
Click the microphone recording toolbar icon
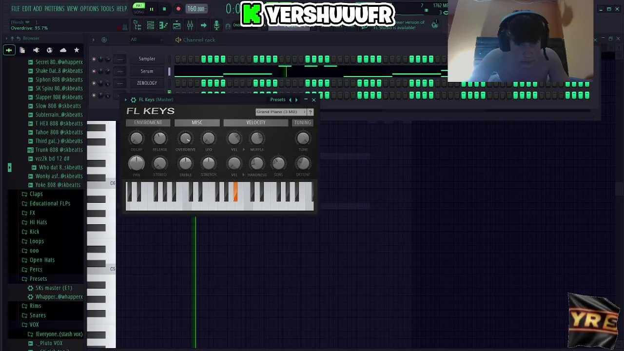216,25
